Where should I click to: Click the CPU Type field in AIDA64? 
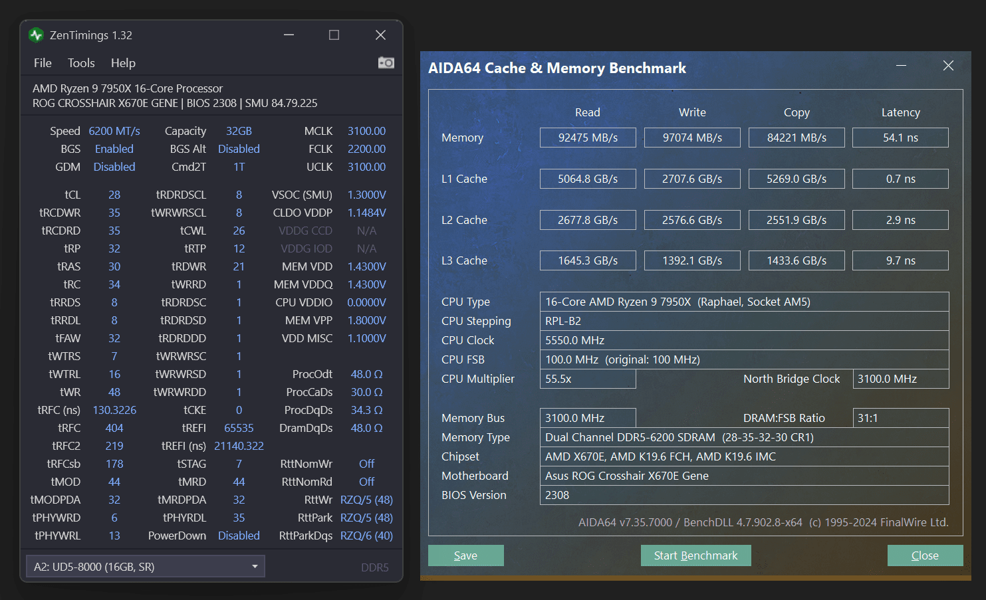click(x=744, y=302)
